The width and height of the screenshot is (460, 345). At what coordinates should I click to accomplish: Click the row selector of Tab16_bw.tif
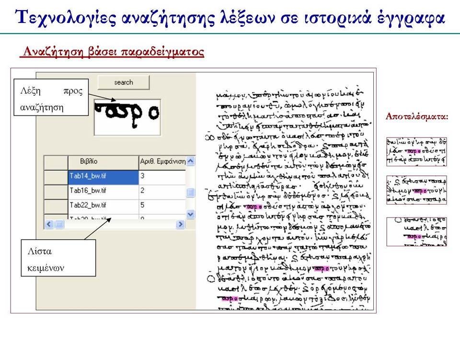(56, 192)
